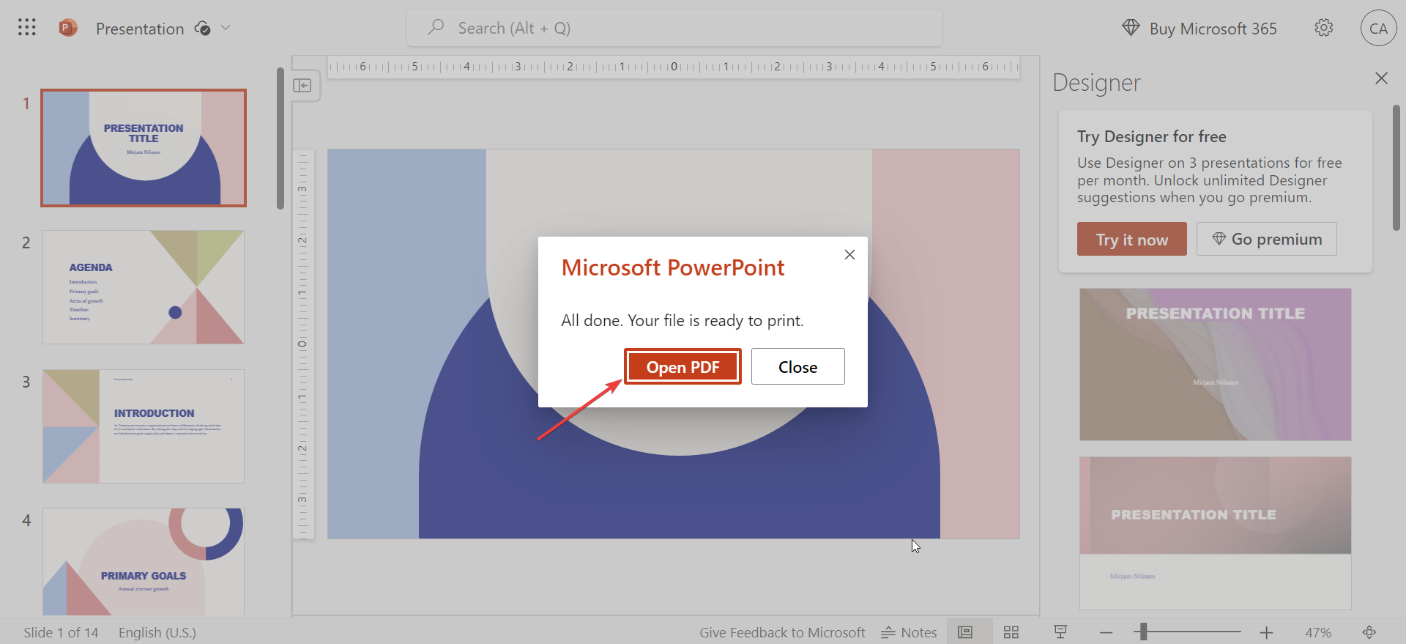Image resolution: width=1406 pixels, height=644 pixels.
Task: Click the zoom slider handle
Action: pyautogui.click(x=1143, y=632)
